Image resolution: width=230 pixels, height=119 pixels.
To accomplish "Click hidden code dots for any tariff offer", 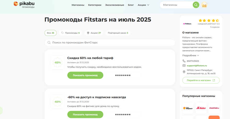I will coord(123,75).
